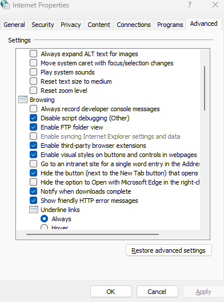This screenshot has height=302, width=224.
Task: Click the question mark help icon
Action: tap(190, 5)
